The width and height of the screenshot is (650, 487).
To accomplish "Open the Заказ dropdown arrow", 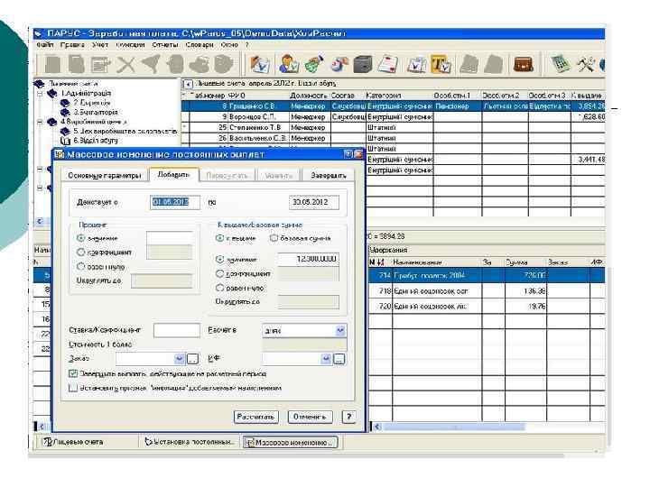I will tap(179, 359).
